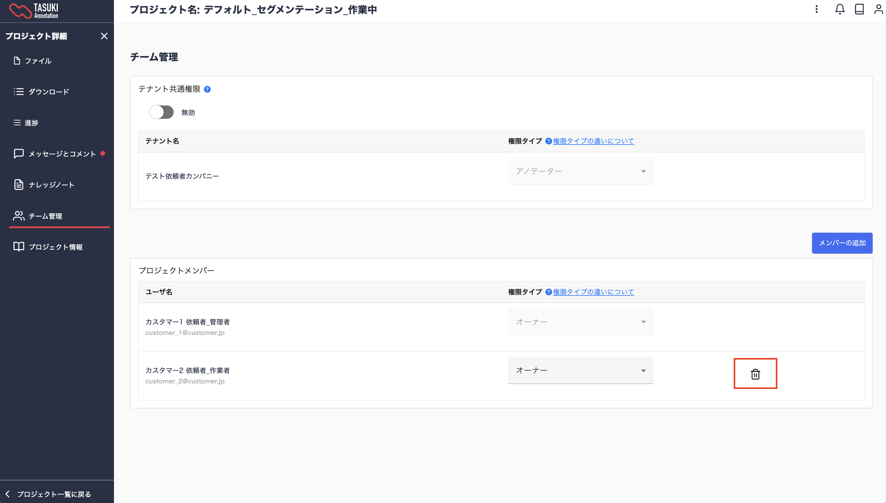
Task: Click help icon next to テナント共通権限
Action: 207,89
